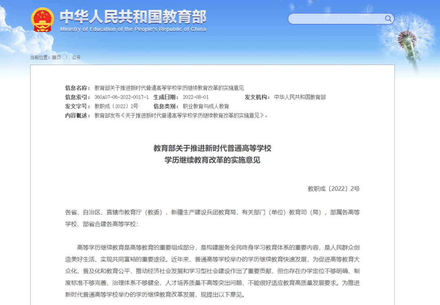
Task: Click the 信息索引 label
Action: pyautogui.click(x=77, y=97)
